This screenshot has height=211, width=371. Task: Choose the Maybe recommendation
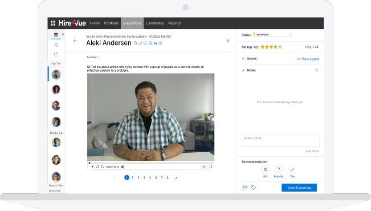(279, 169)
